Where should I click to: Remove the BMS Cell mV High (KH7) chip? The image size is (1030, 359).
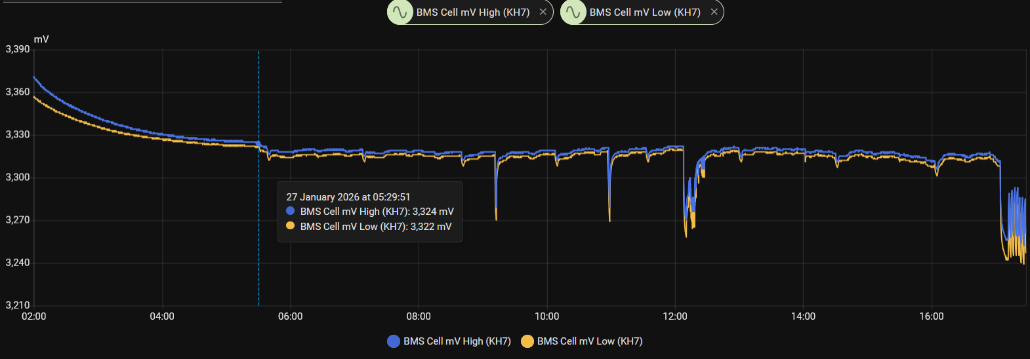pos(543,12)
